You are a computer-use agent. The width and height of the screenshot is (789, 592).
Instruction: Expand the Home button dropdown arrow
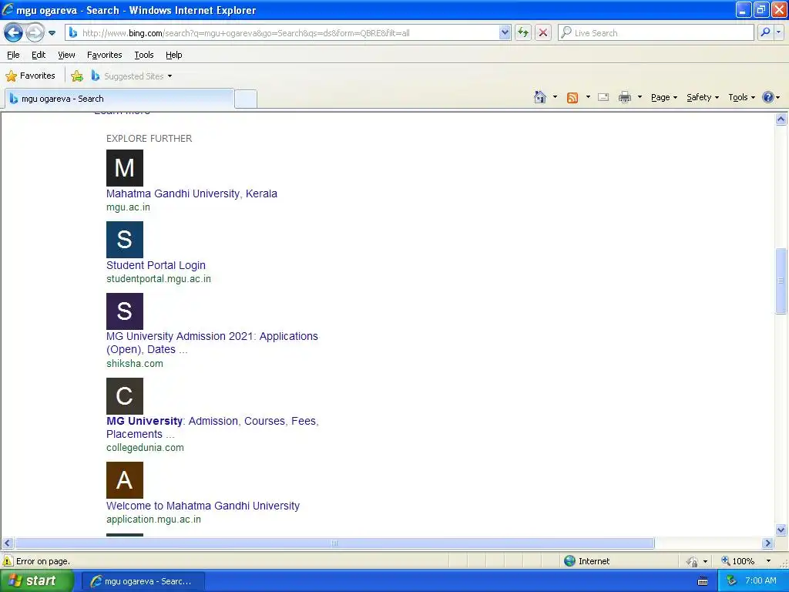coord(555,97)
